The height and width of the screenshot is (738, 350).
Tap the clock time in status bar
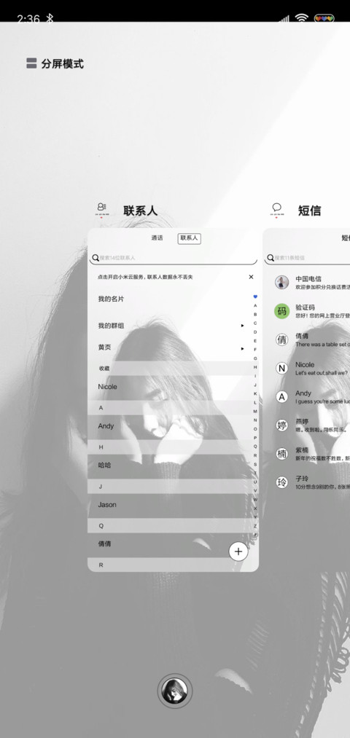click(x=28, y=19)
